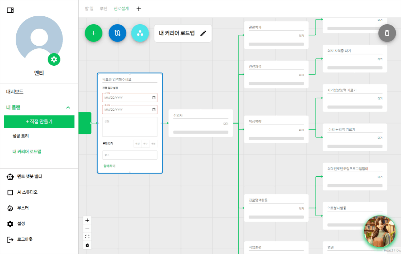Switch to the 할 일 tab
401x254 pixels.
pyautogui.click(x=89, y=9)
